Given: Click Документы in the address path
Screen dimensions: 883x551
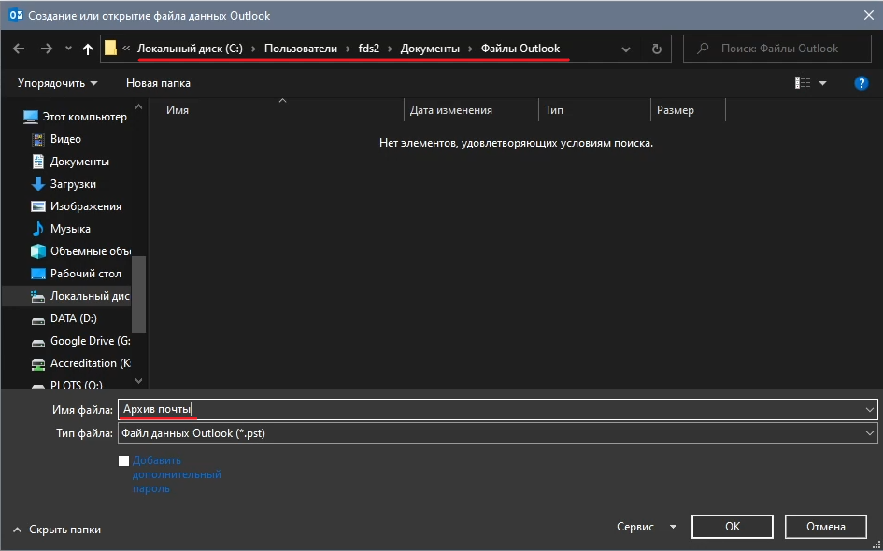Looking at the screenshot, I should pos(430,49).
